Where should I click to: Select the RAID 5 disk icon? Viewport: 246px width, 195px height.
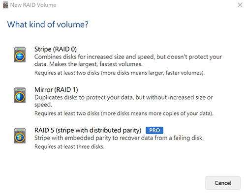click(20, 136)
